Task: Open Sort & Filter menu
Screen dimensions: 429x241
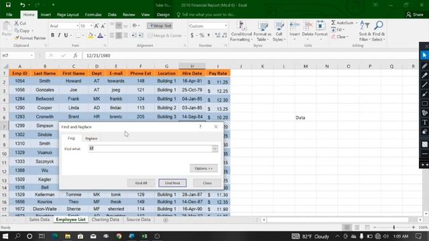Action: pyautogui.click(x=365, y=31)
